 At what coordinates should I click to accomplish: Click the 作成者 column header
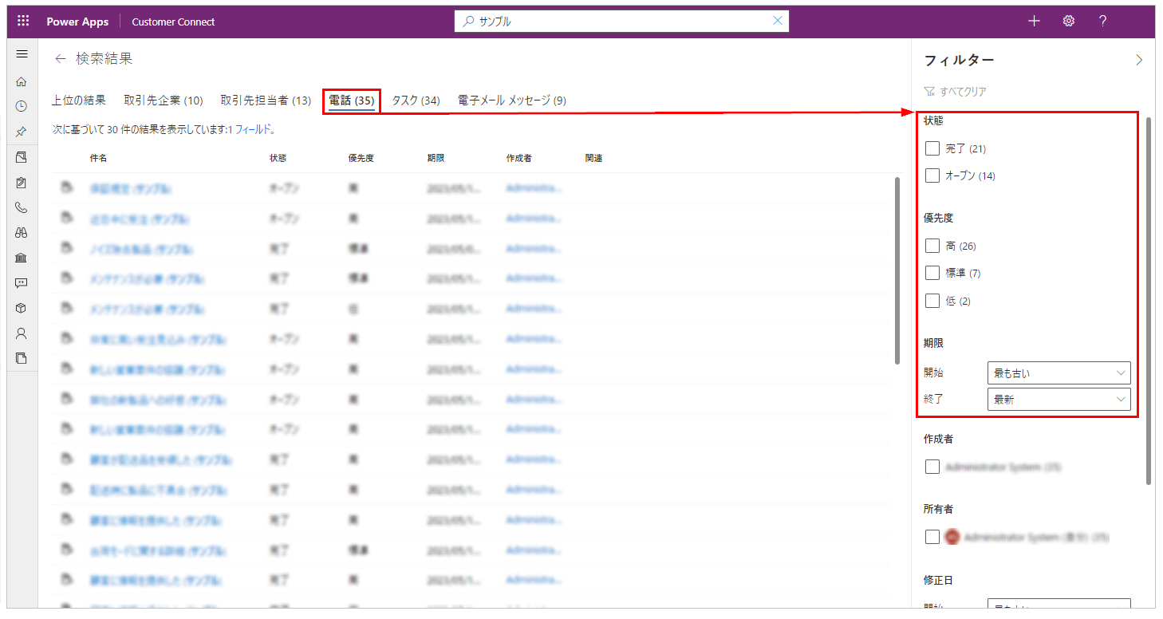coord(518,158)
